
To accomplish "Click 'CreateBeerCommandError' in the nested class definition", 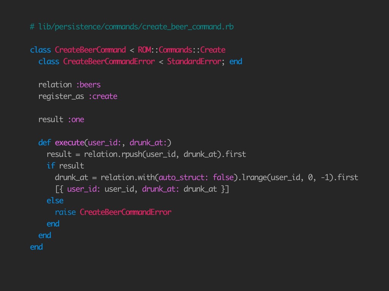I will click(x=109, y=61).
